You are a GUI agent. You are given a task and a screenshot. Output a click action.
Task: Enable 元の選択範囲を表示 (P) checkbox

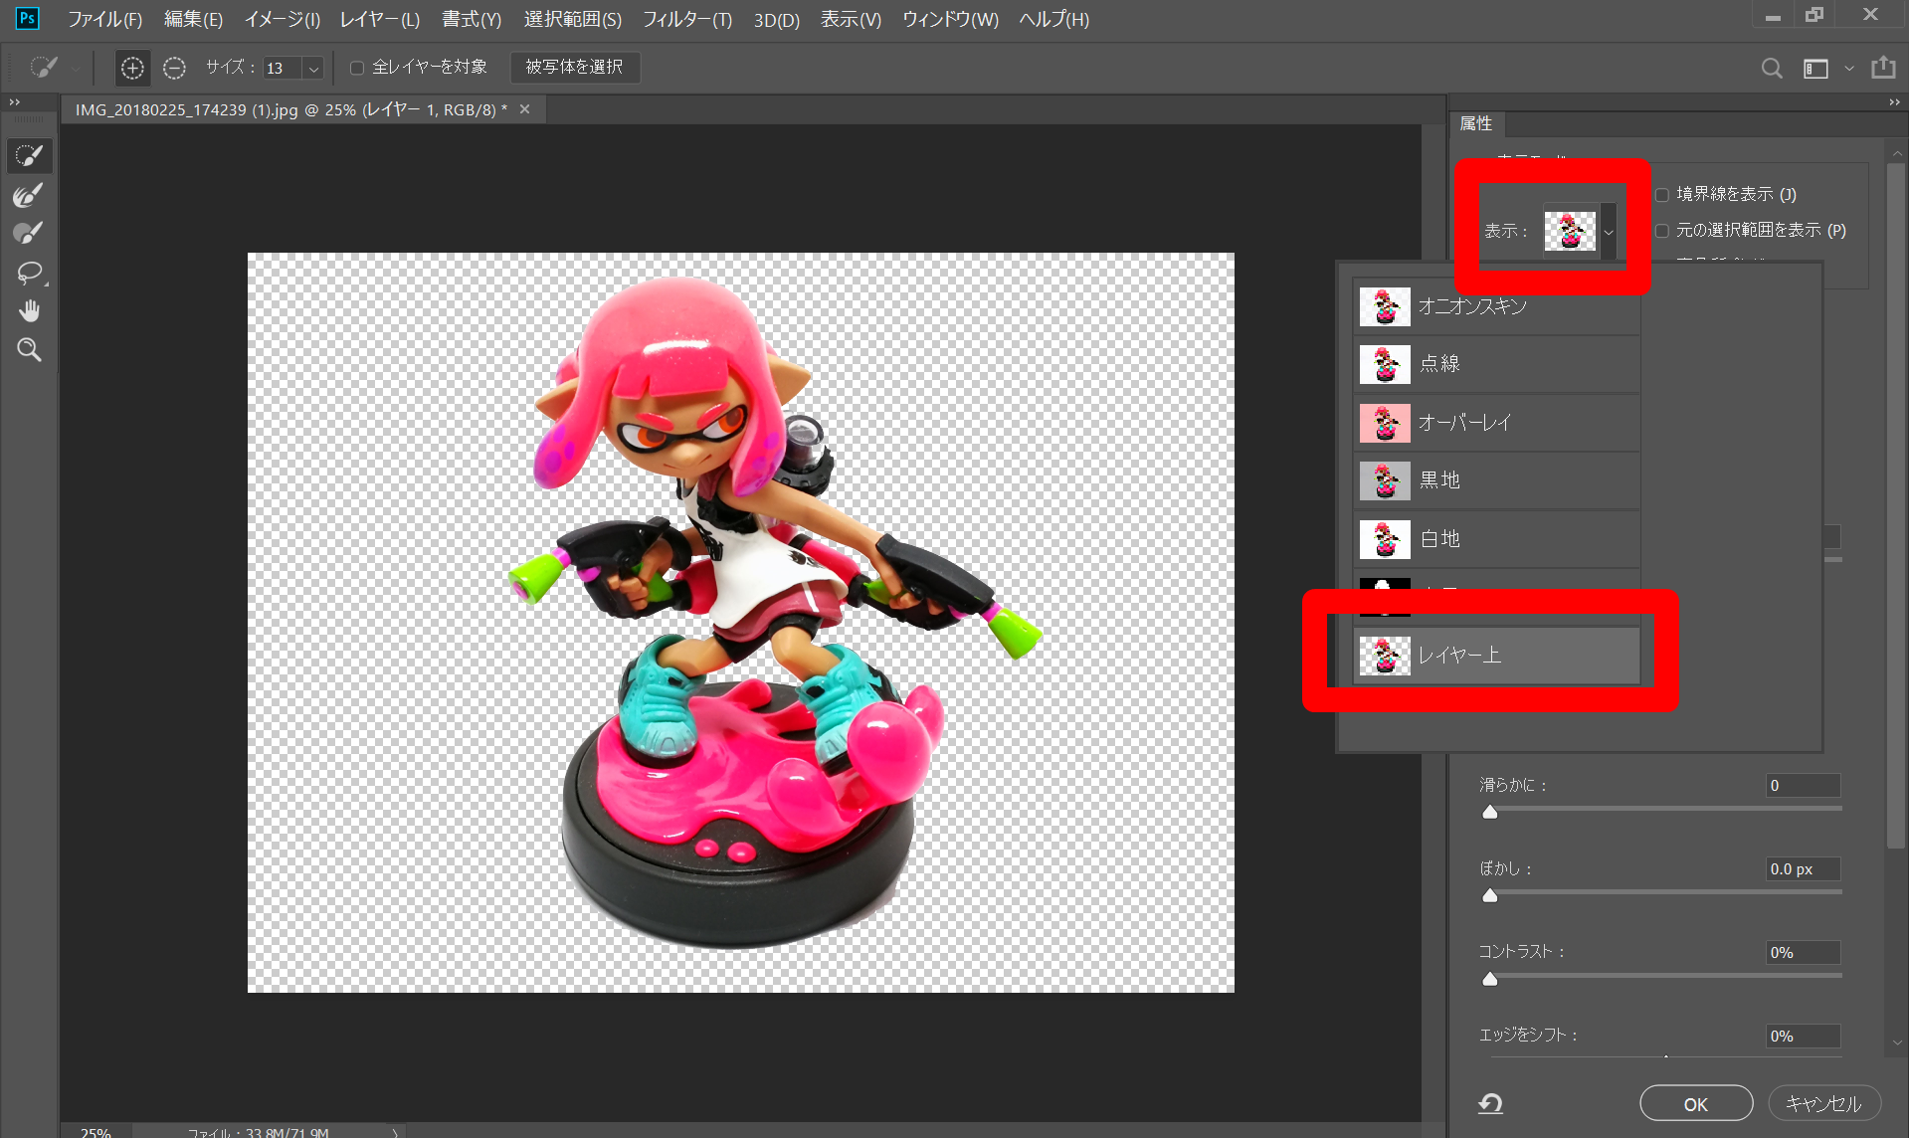(x=1661, y=230)
